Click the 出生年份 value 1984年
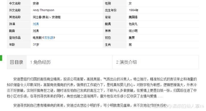 (x=134, y=10)
